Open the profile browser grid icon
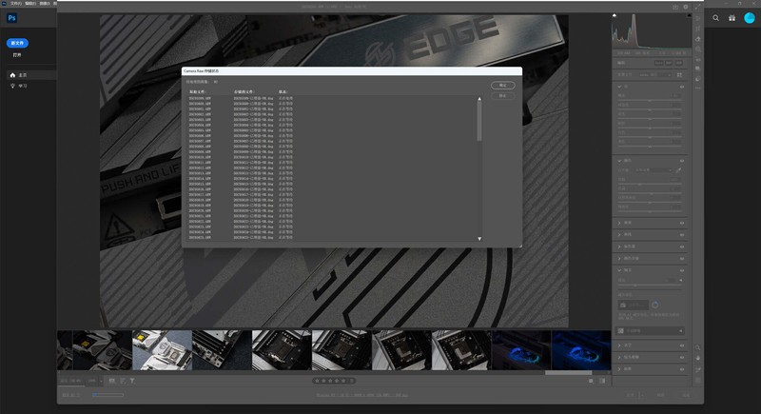 [679, 75]
